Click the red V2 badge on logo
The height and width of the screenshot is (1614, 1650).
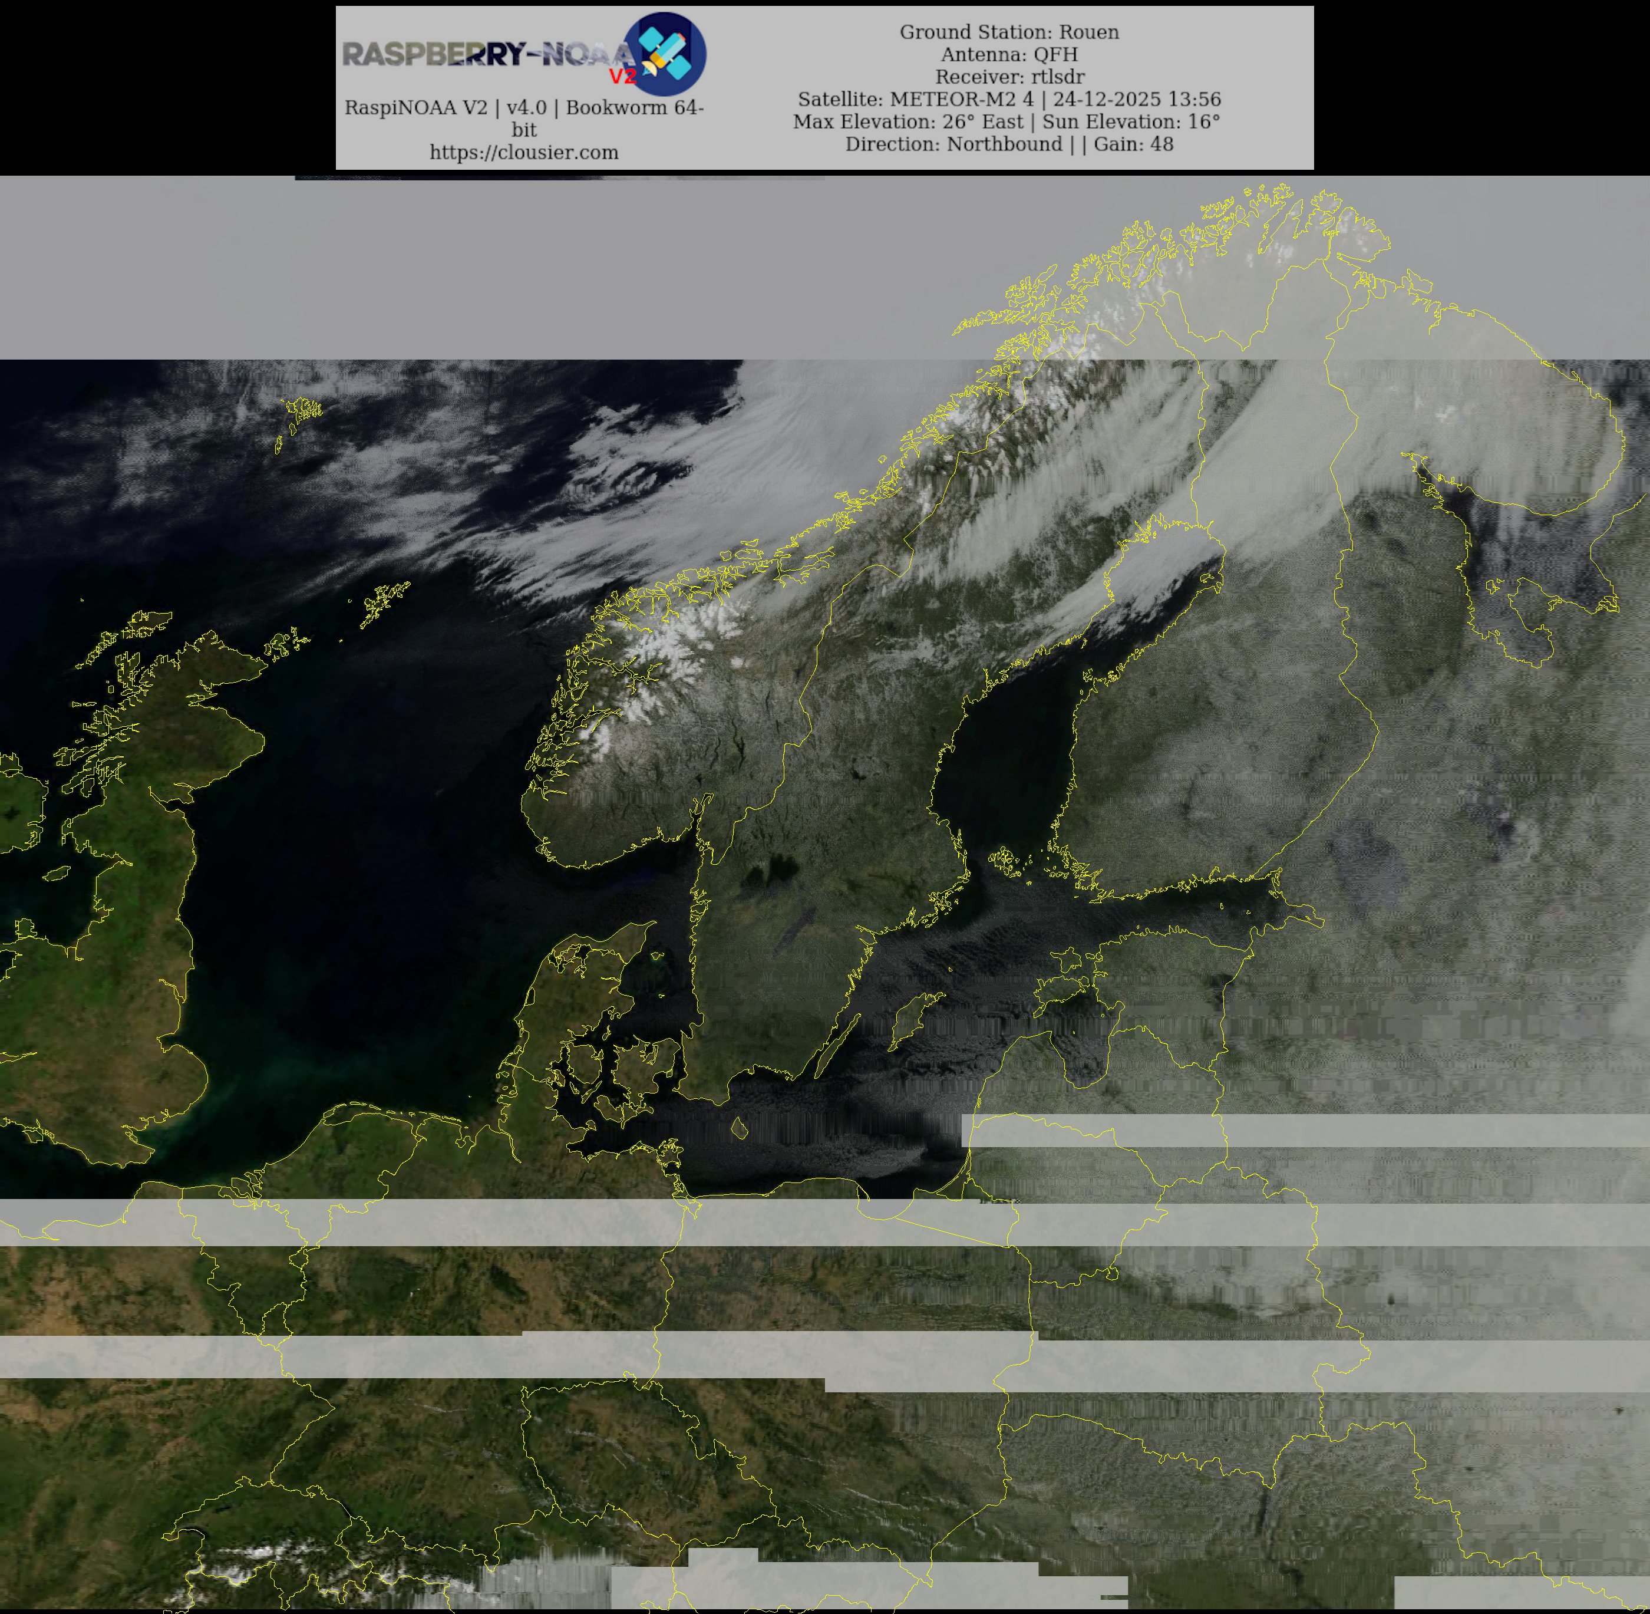[x=623, y=76]
